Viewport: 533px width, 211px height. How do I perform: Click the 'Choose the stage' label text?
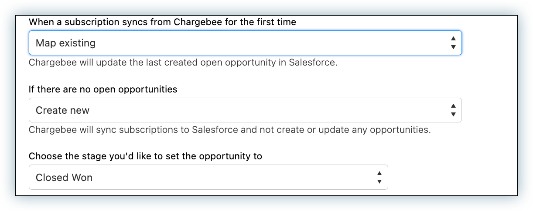tap(145, 156)
